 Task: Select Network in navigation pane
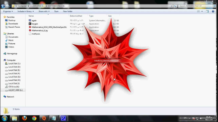coord(10,97)
